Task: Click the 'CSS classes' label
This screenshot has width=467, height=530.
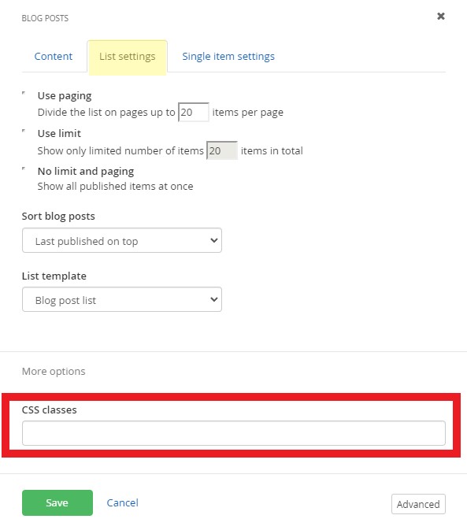Action: click(x=50, y=410)
